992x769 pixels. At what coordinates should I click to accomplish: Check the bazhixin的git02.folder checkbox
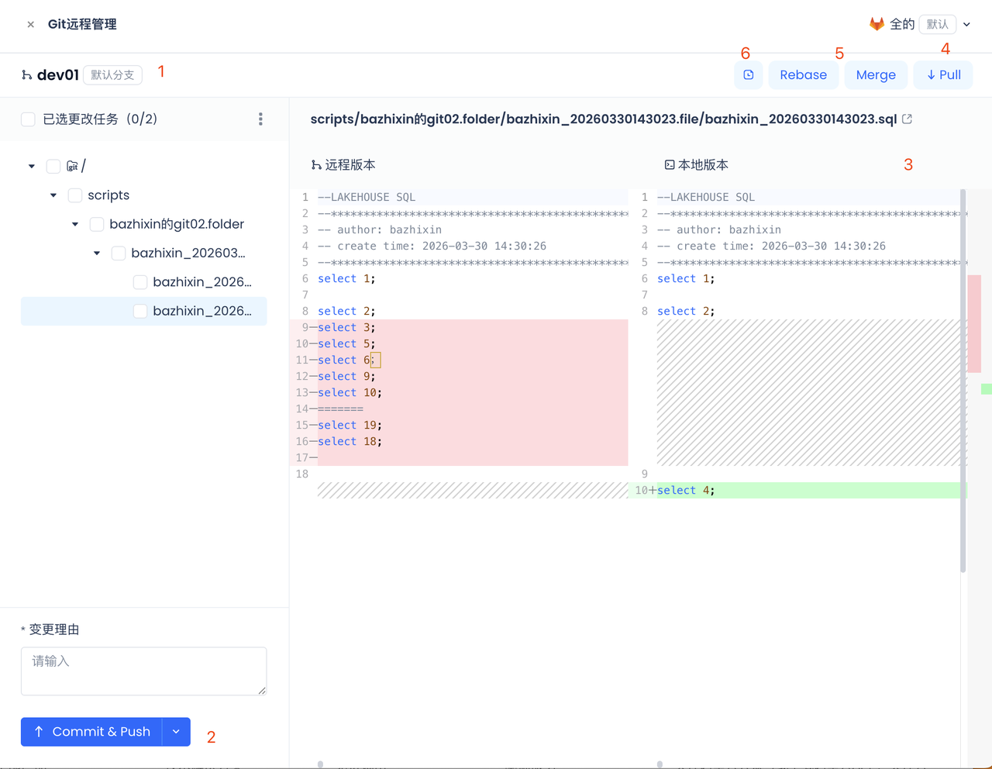(97, 224)
